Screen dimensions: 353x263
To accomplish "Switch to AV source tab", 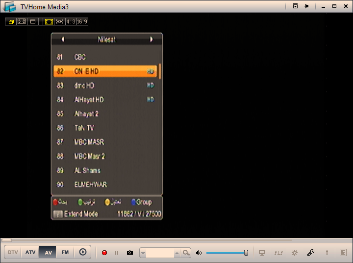I will [x=48, y=252].
